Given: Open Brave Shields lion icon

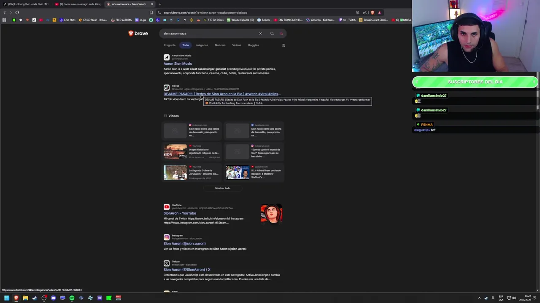Looking at the screenshot, I should click(x=372, y=13).
